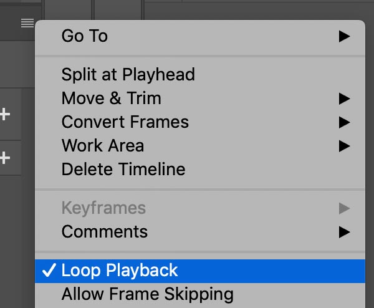Choose Delete Timeline from the menu

(x=200, y=170)
